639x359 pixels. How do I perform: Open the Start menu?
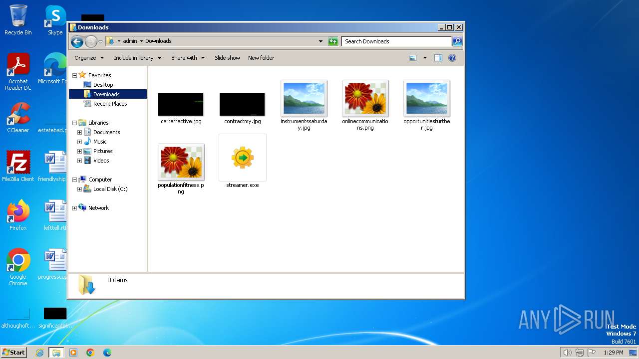coord(13,352)
